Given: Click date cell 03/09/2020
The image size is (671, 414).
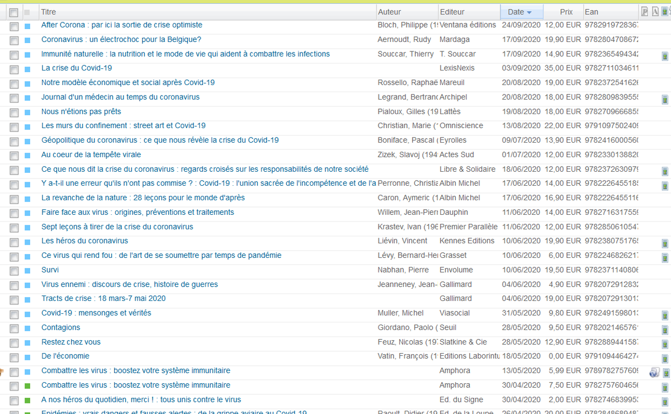Looking at the screenshot, I should click(521, 68).
